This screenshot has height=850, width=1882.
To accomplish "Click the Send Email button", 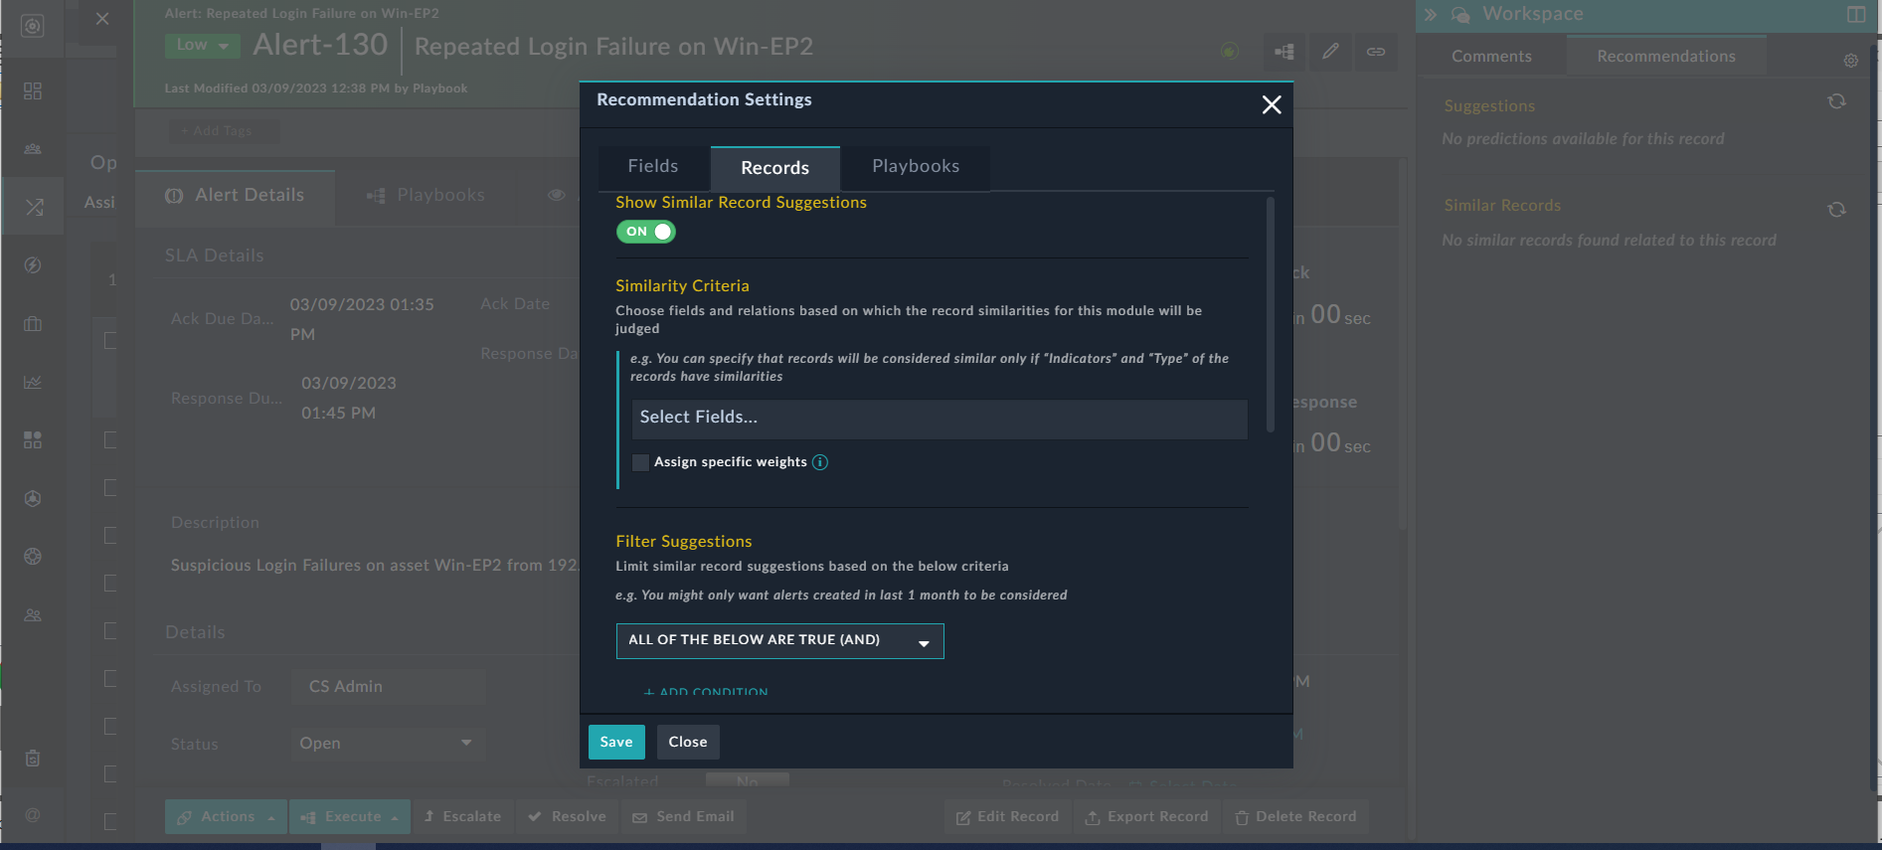I will click(684, 816).
